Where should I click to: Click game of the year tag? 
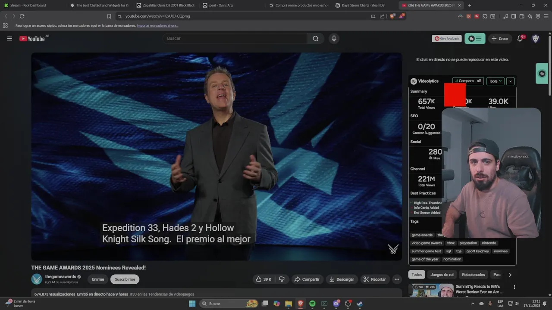click(425, 259)
